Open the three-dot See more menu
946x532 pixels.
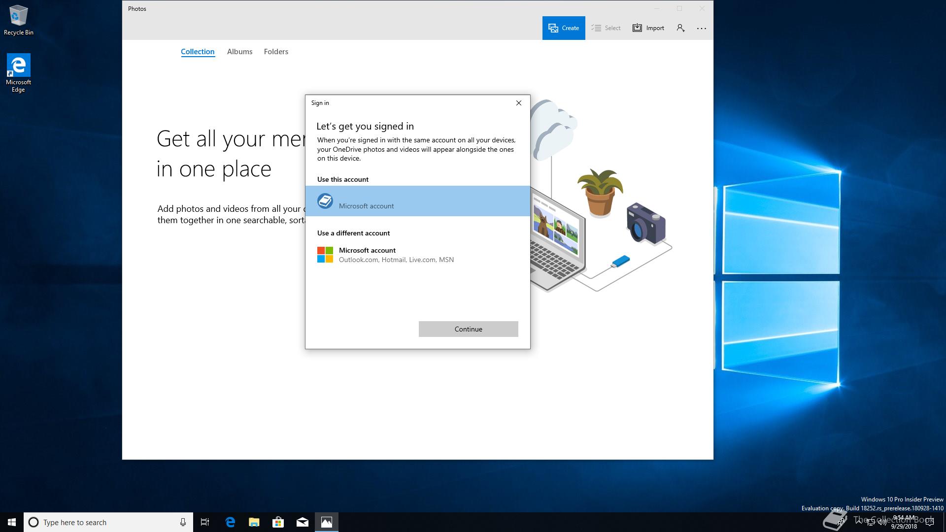pos(702,28)
